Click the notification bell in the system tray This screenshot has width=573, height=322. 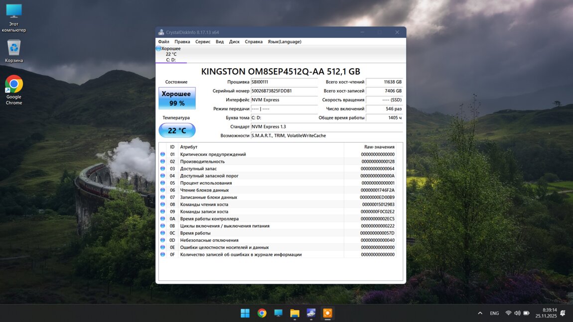click(563, 313)
